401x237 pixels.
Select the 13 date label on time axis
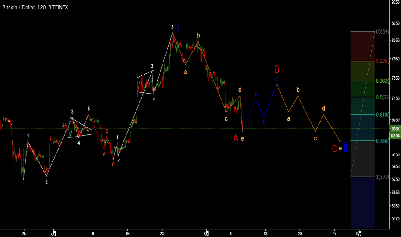tap(265, 234)
